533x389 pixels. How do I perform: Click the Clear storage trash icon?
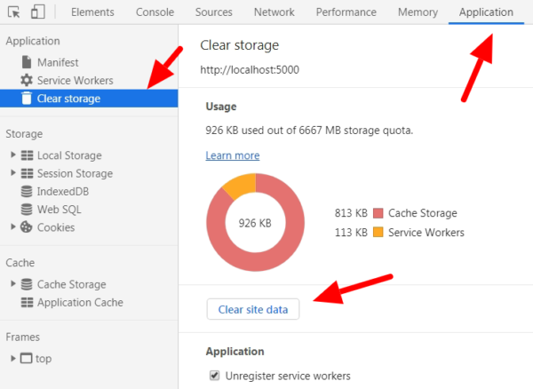coord(27,99)
